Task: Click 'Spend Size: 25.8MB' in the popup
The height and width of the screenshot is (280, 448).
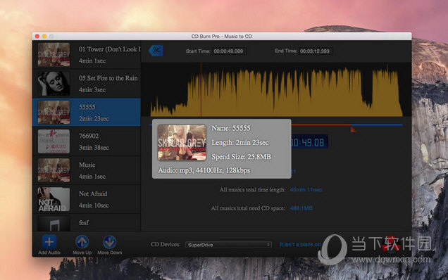Action: coord(241,157)
